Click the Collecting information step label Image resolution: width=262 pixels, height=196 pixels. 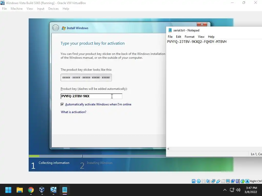click(x=54, y=163)
